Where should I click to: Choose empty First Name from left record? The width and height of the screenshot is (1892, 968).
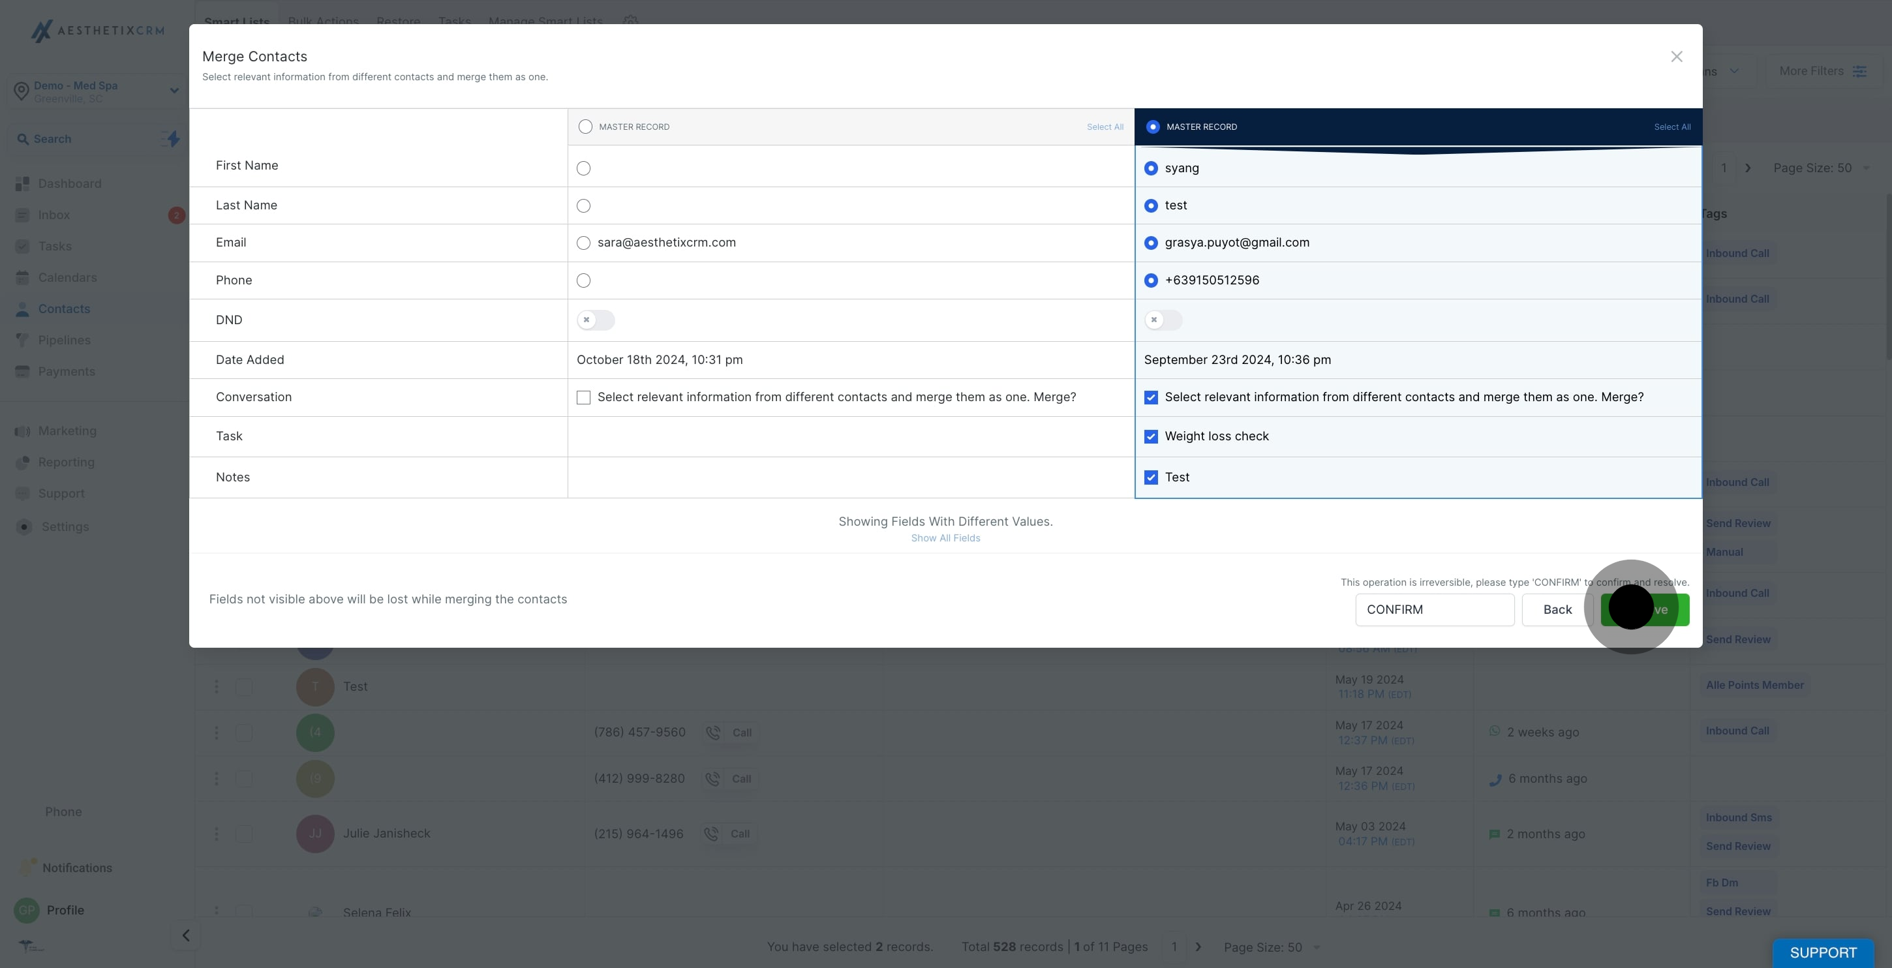[583, 168]
